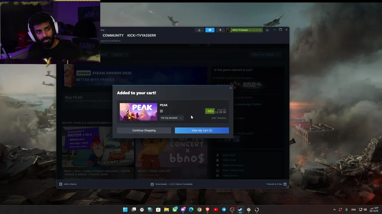This screenshot has height=214, width=382.
Task: Open Steam notifications bell
Action: pos(220,30)
